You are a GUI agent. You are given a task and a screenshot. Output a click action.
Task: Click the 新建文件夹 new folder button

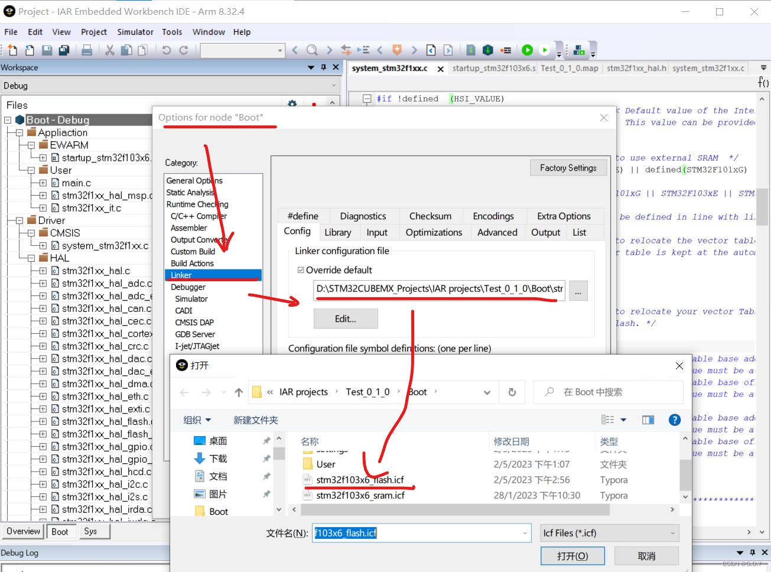click(x=255, y=420)
